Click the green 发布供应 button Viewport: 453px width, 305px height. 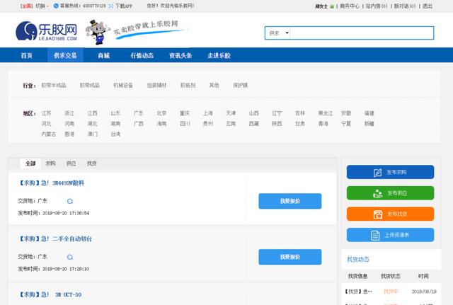[x=390, y=192]
